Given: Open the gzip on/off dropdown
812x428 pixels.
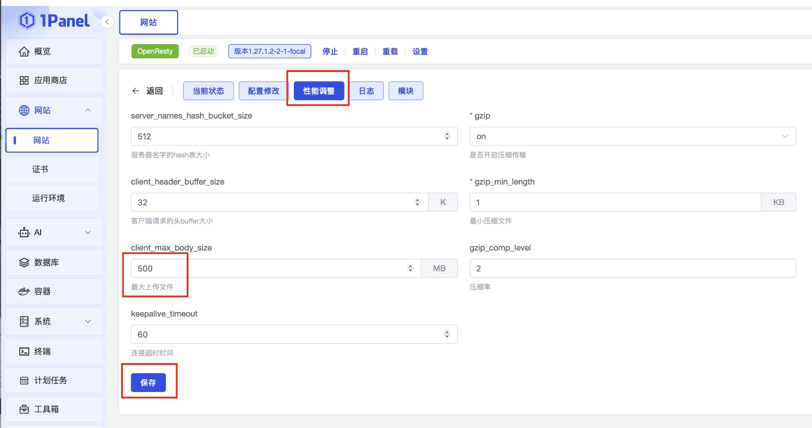Looking at the screenshot, I should pyautogui.click(x=632, y=136).
